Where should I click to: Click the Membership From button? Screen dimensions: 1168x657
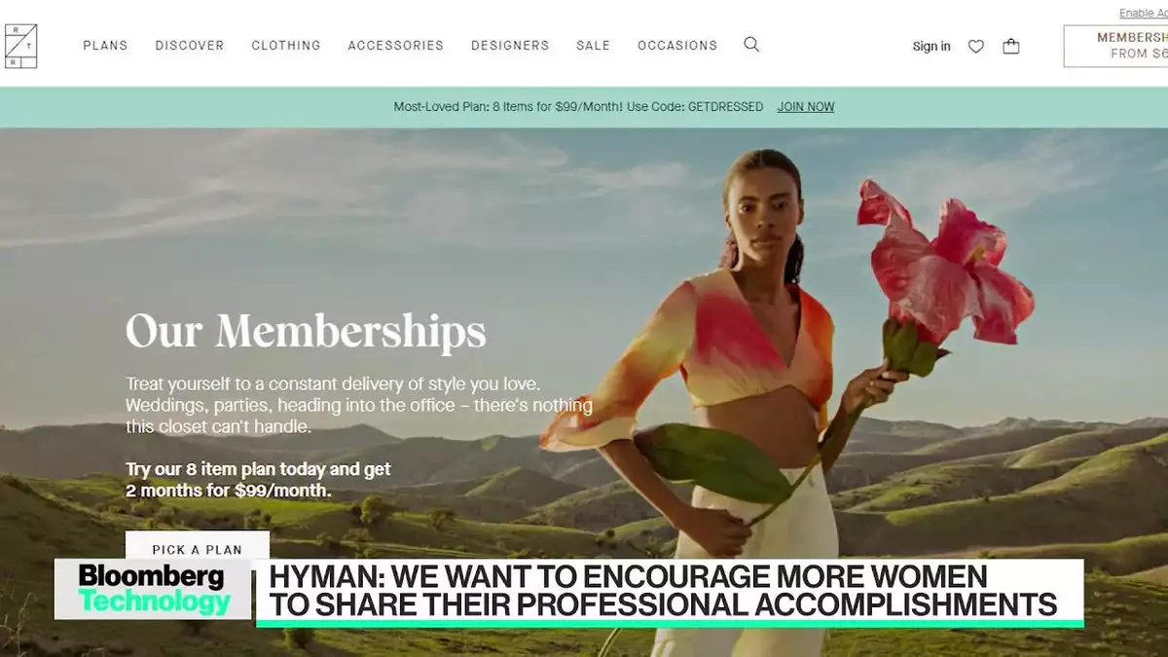(x=1115, y=46)
